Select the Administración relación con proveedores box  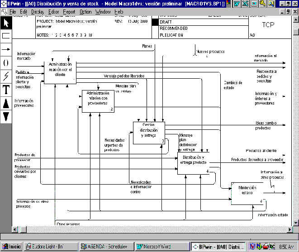point(98,101)
